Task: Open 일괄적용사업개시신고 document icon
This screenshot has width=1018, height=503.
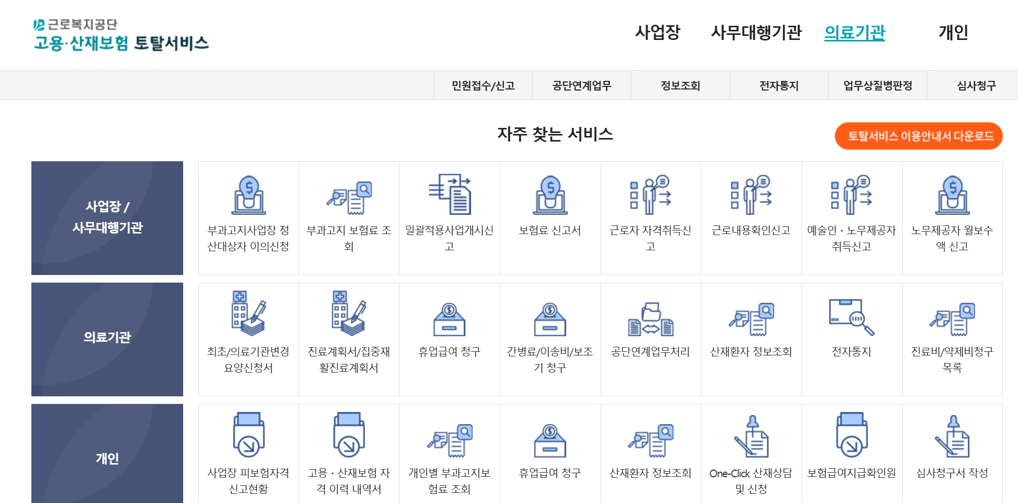Action: 450,194
